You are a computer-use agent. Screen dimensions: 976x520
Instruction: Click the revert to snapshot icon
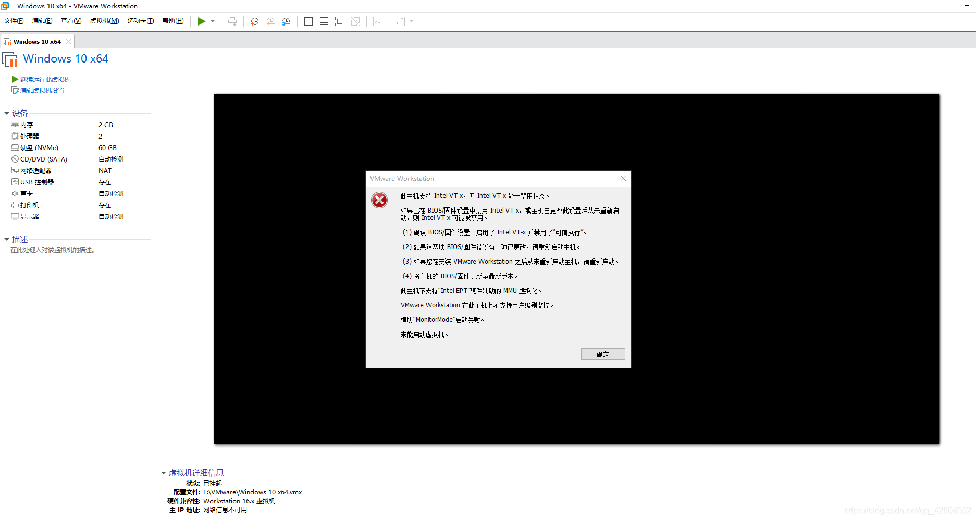coord(270,21)
